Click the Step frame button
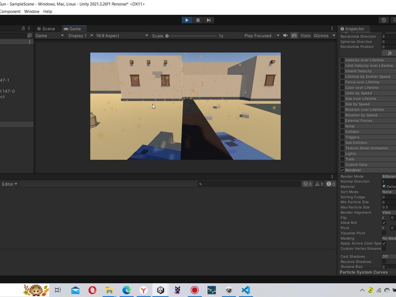Screen dimensions: 396x297 pos(208,20)
